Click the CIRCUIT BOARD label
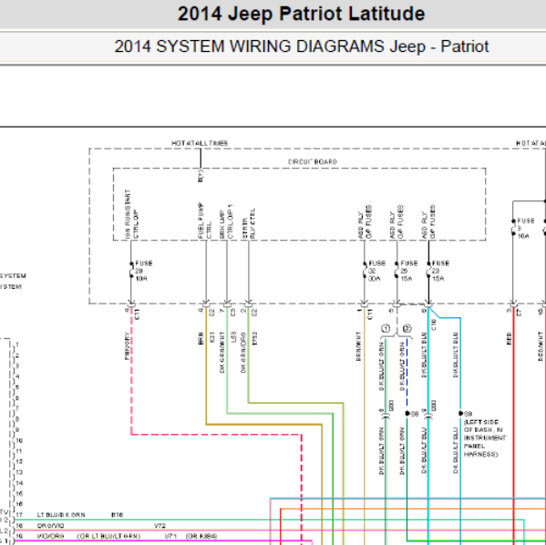The height and width of the screenshot is (545, 546). tap(313, 162)
